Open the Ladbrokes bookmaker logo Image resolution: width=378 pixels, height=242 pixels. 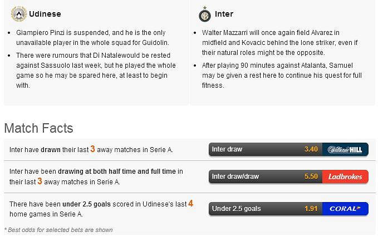click(345, 177)
